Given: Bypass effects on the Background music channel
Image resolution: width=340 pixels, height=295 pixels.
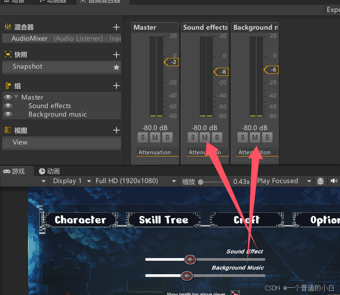Looking at the screenshot, I should pos(267,137).
